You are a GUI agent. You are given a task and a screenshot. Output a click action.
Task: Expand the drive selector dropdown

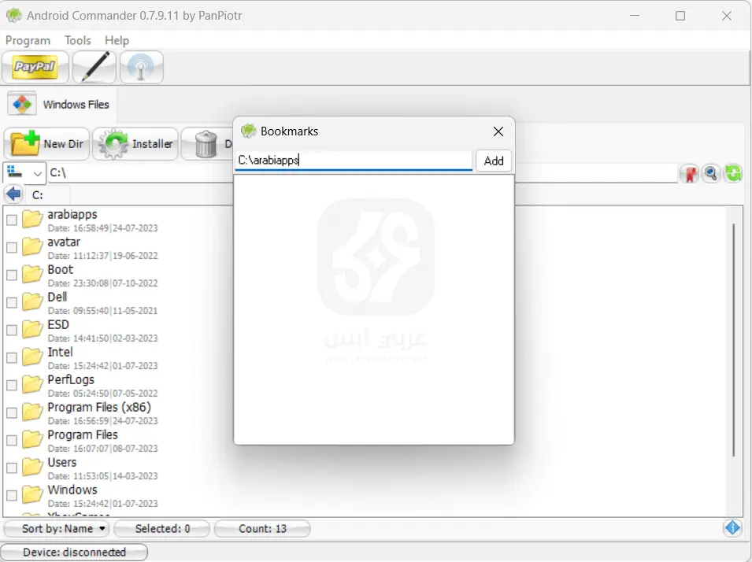[24, 172]
